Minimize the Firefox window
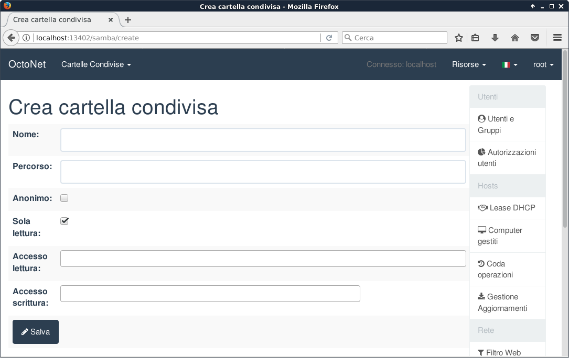Viewport: 569px width, 358px height. pos(542,6)
